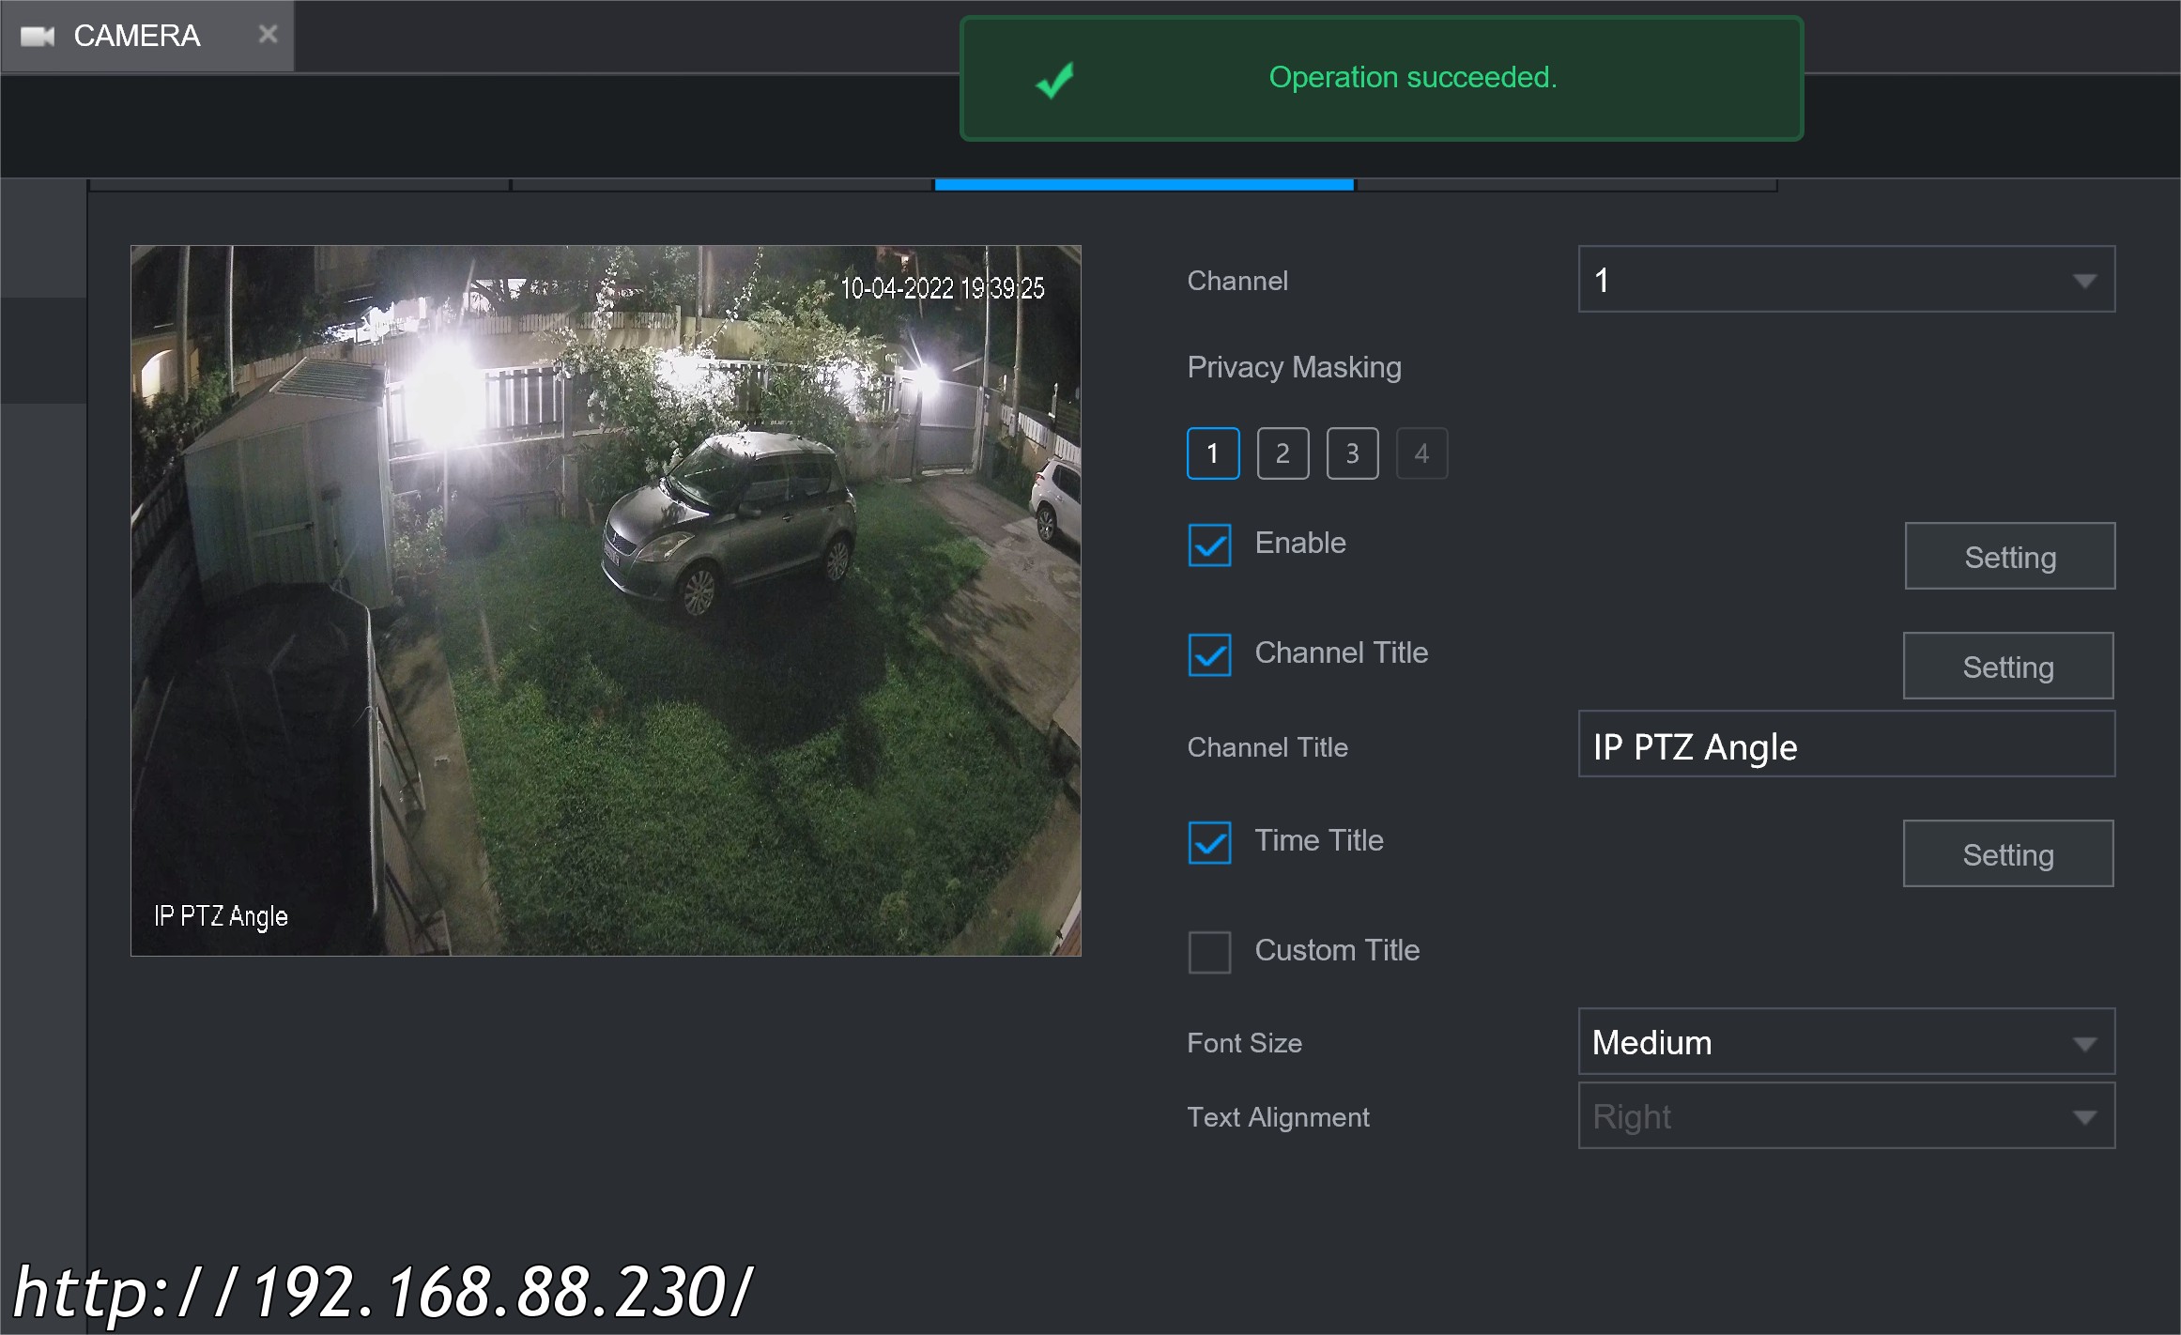Click the timestamp overlay in preview
The width and height of the screenshot is (2181, 1335).
(942, 288)
